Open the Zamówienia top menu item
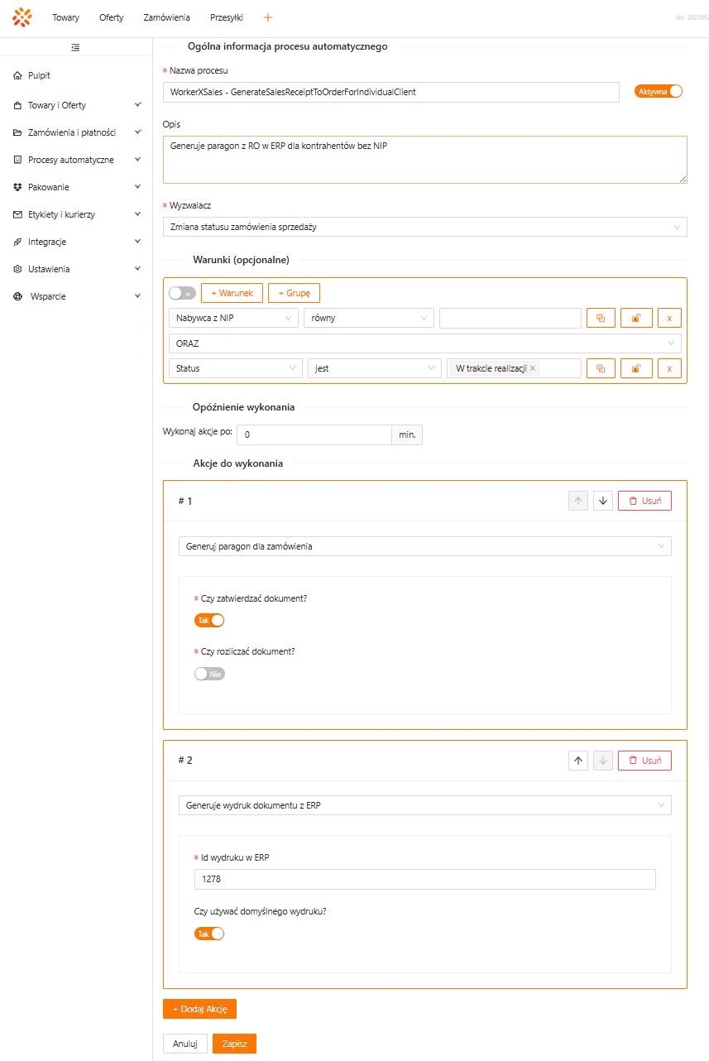 (x=166, y=17)
